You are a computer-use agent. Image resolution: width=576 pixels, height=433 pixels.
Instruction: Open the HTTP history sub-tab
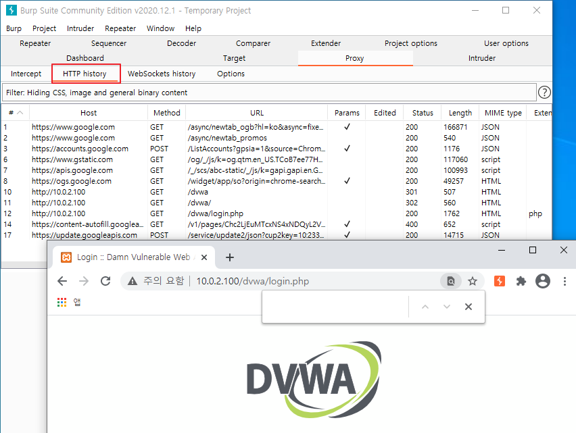point(85,74)
